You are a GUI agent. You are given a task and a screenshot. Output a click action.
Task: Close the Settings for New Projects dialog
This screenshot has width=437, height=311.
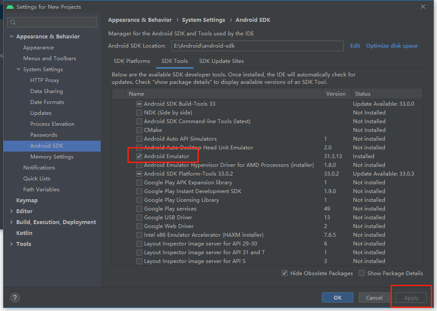click(x=423, y=7)
